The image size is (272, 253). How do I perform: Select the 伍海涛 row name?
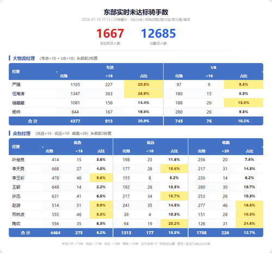pyautogui.click(x=18, y=94)
